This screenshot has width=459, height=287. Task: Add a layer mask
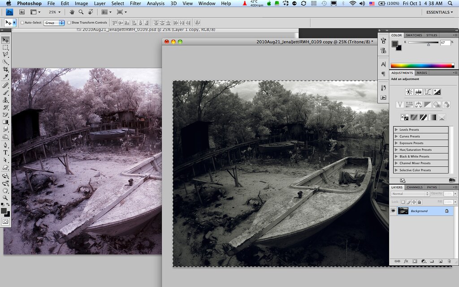415,261
